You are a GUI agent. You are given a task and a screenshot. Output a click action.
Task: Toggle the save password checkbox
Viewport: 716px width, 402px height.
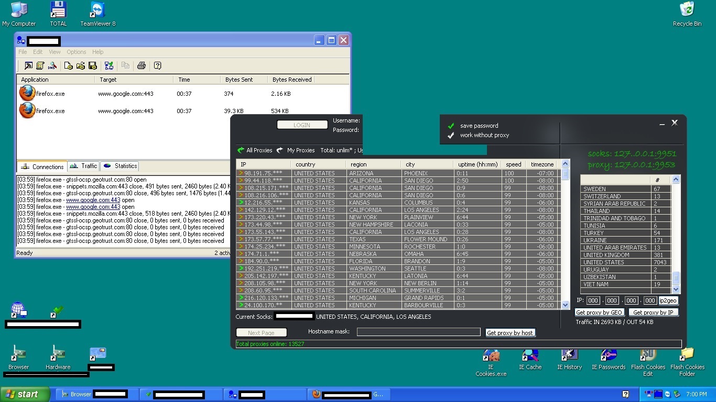click(x=451, y=126)
